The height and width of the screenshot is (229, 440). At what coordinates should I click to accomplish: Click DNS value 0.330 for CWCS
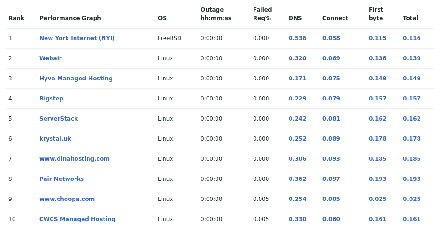point(298,219)
